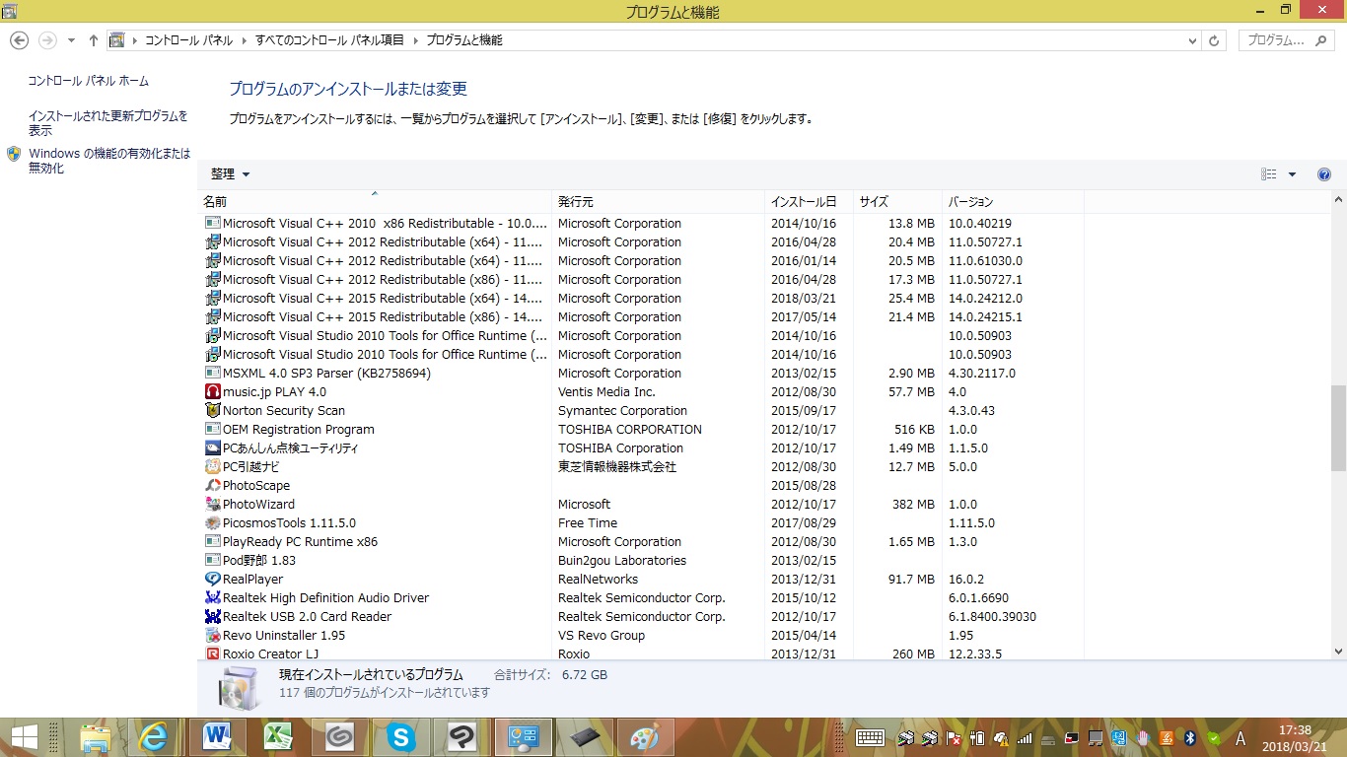Go up one level with the up arrow

click(94, 40)
